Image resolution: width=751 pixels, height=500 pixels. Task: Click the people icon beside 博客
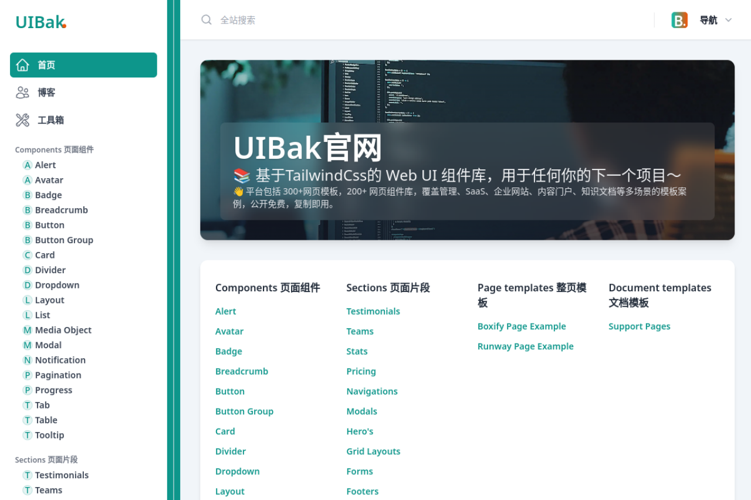22,93
